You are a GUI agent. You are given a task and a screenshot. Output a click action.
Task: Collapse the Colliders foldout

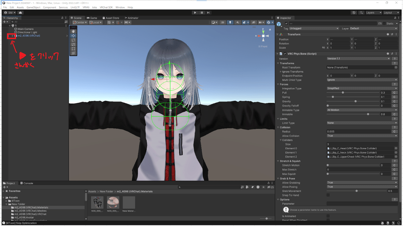coord(281,140)
